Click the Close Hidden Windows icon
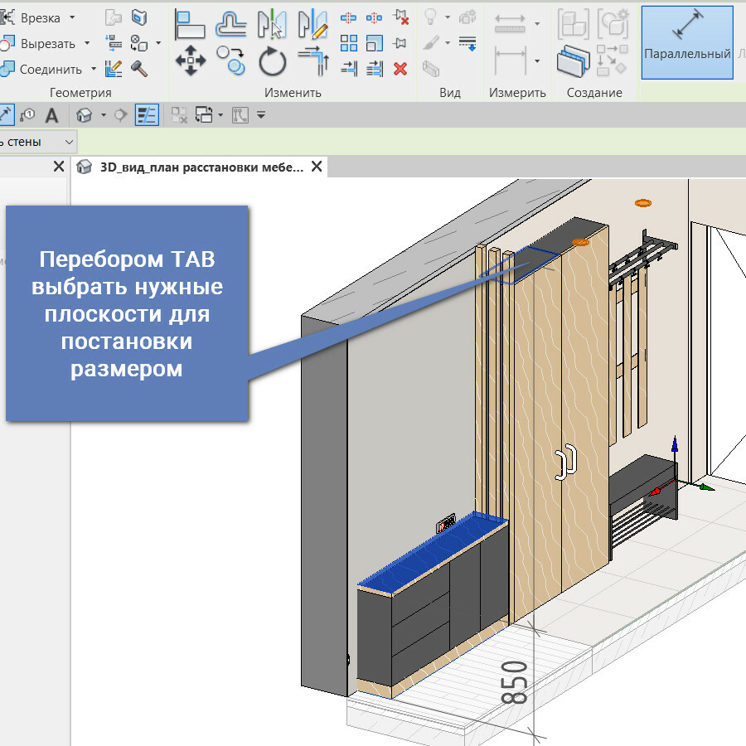This screenshot has width=746, height=746. point(179,115)
